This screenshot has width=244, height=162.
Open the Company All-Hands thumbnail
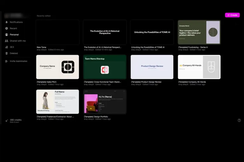[x=199, y=67]
